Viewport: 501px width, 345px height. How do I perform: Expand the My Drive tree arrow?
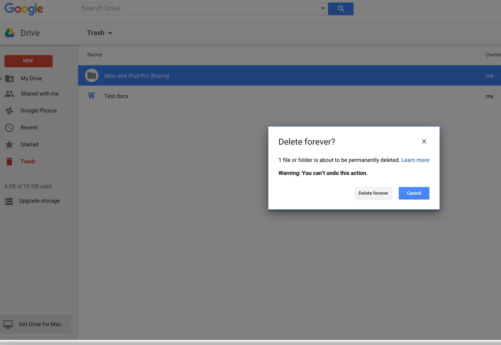tap(1, 78)
